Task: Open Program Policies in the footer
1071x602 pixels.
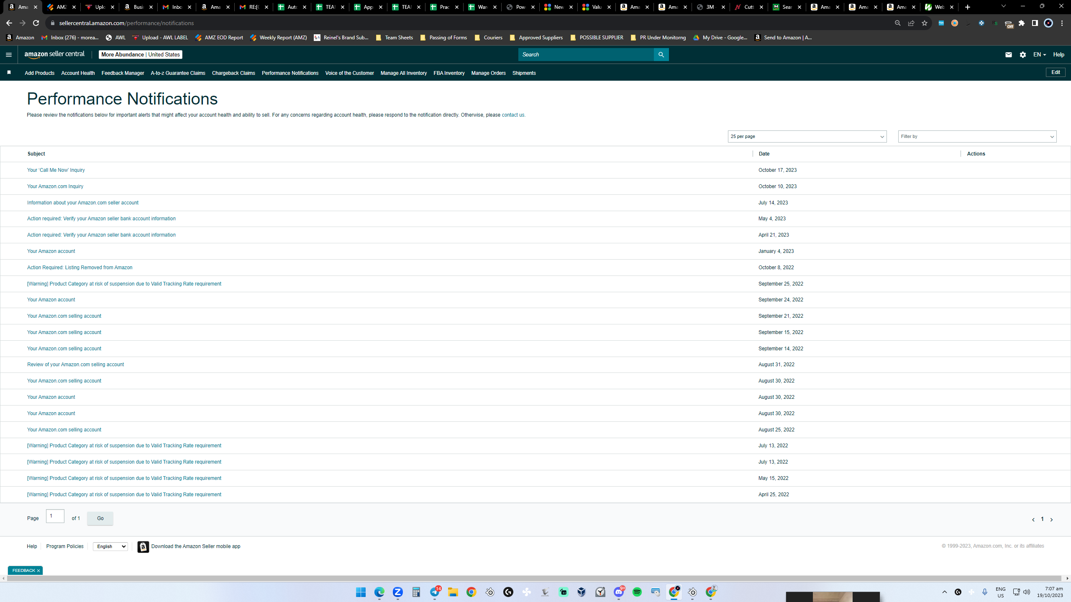Action: coord(65,546)
